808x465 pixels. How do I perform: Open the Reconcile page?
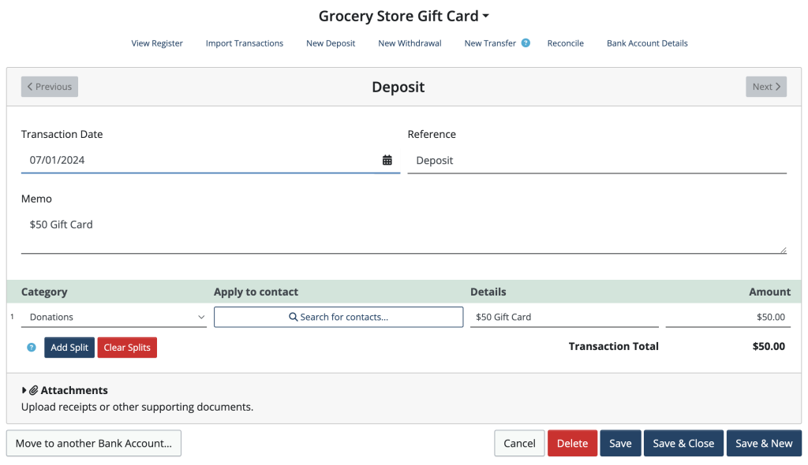click(x=565, y=43)
